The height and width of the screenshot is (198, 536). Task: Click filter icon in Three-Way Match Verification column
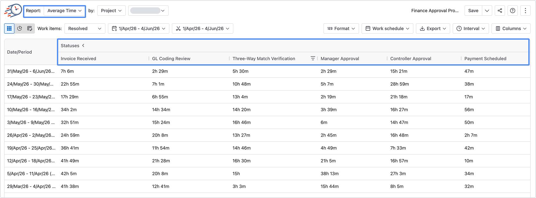(313, 59)
